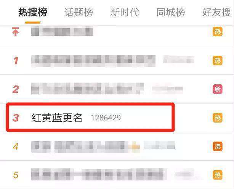The height and width of the screenshot is (189, 234).
Task: Click the 热 badge on rank 1
Action: [x=218, y=61]
